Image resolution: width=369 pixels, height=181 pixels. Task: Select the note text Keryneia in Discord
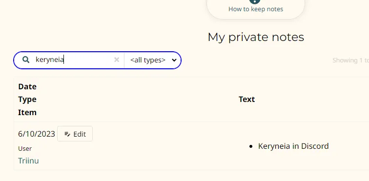click(x=293, y=146)
